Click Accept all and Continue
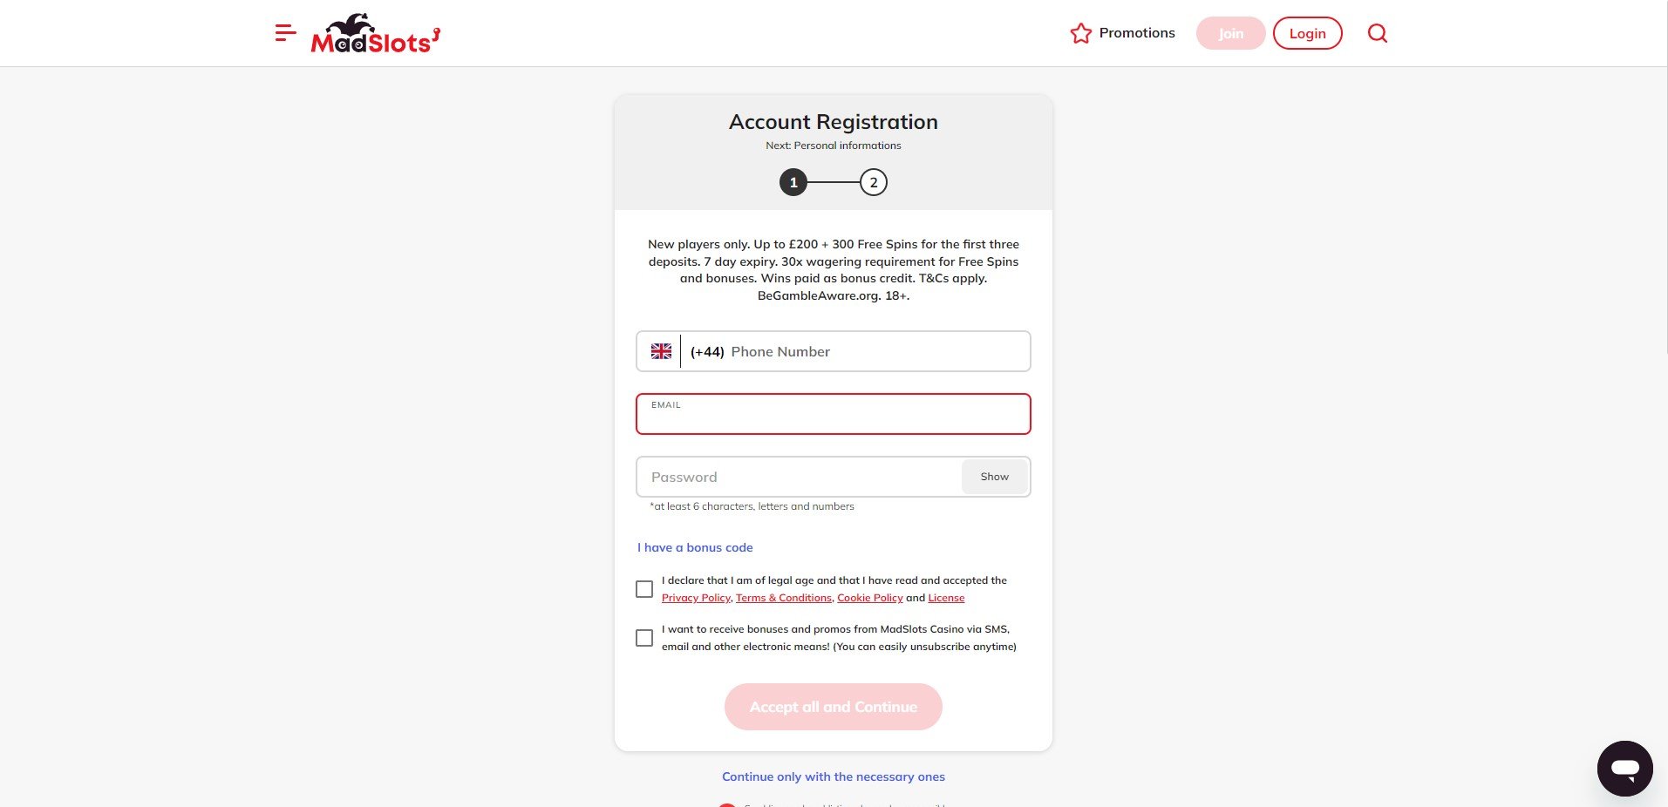Viewport: 1668px width, 807px height. (833, 707)
